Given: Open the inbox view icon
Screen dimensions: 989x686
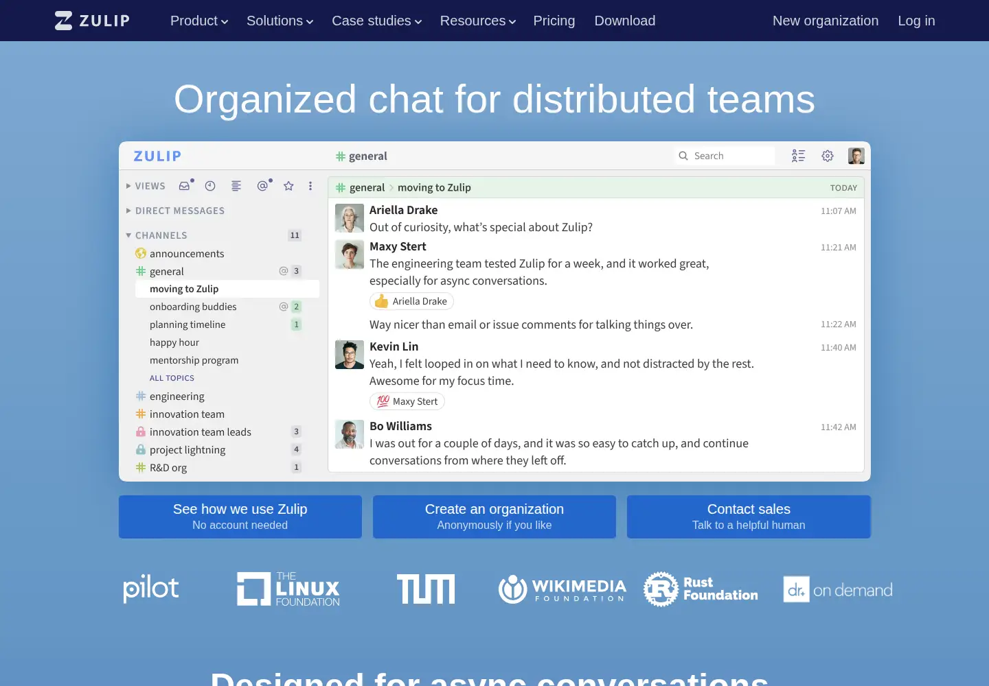Looking at the screenshot, I should (x=184, y=186).
